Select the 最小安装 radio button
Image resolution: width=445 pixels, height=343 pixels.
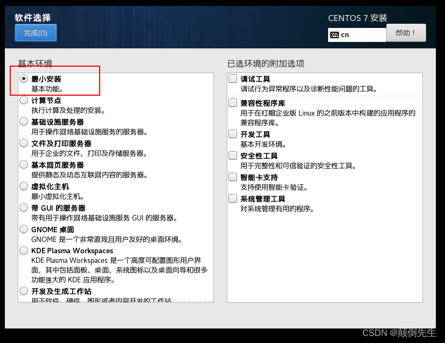point(24,78)
